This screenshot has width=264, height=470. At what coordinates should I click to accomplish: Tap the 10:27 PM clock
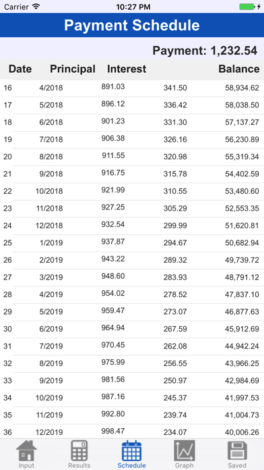[x=133, y=7]
